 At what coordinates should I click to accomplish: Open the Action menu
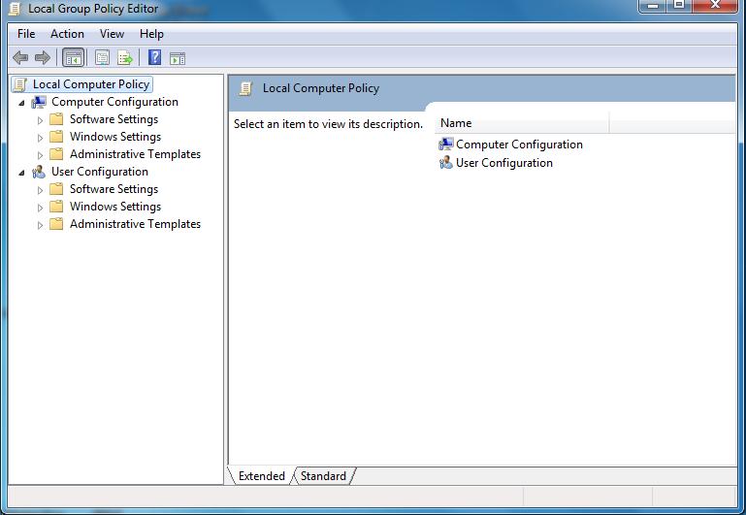click(x=67, y=34)
